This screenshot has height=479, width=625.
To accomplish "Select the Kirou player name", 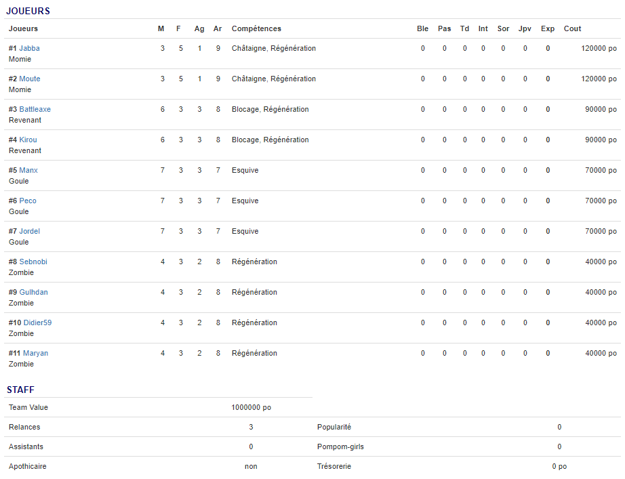I will coord(28,140).
